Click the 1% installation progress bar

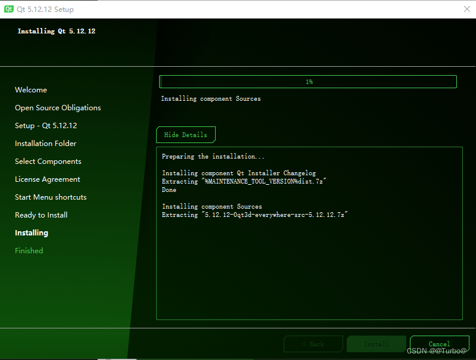point(308,82)
